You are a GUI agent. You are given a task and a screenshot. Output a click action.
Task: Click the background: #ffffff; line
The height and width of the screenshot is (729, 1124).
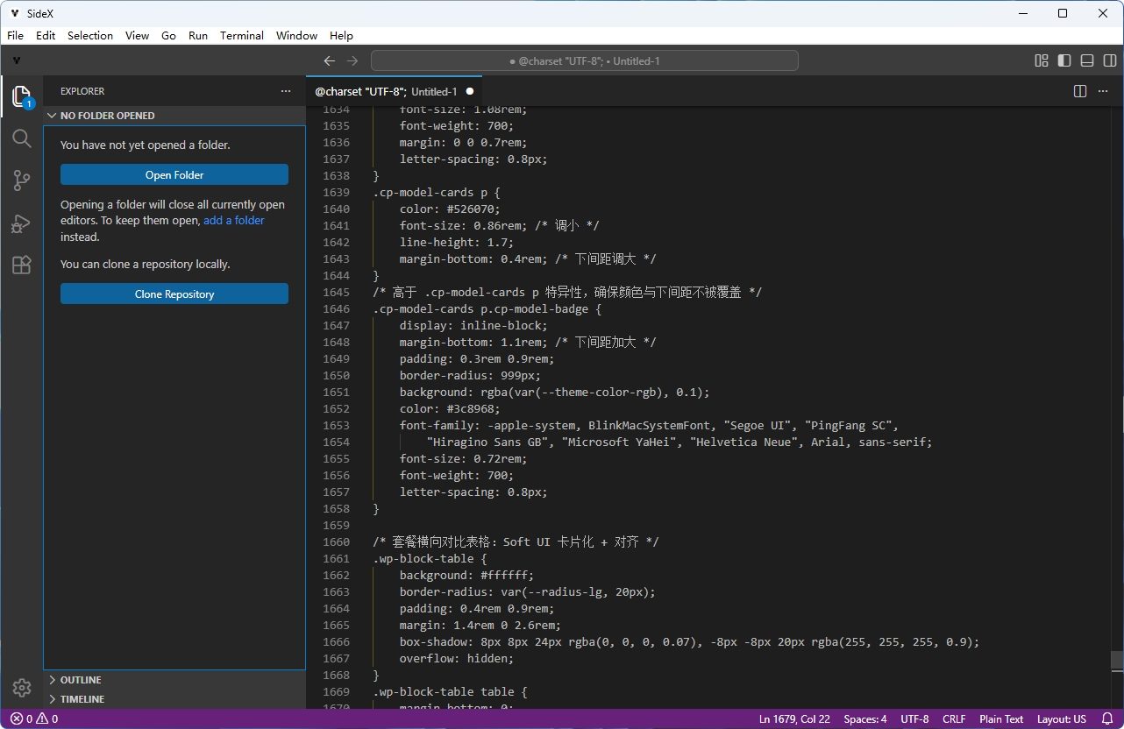[x=466, y=575]
